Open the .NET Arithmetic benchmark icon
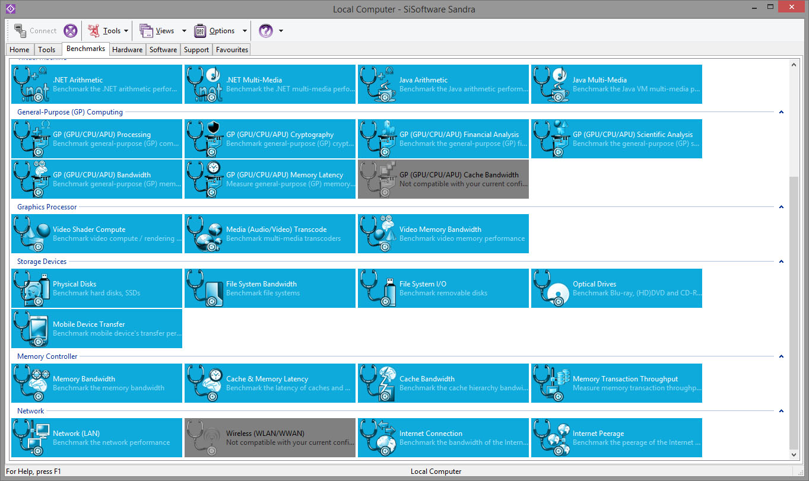The width and height of the screenshot is (809, 481). [31, 84]
